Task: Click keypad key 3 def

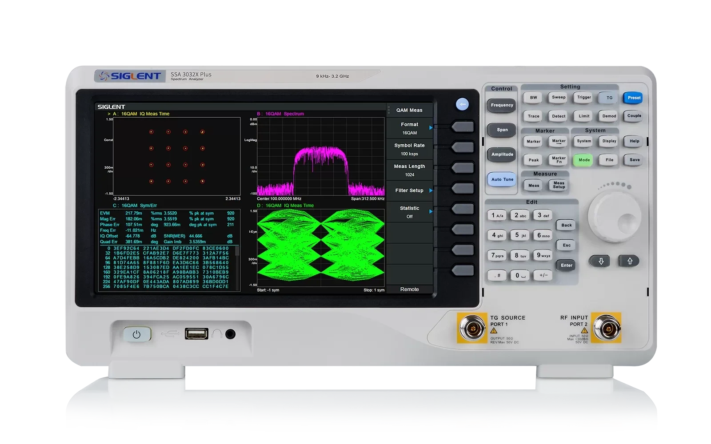Action: (543, 215)
